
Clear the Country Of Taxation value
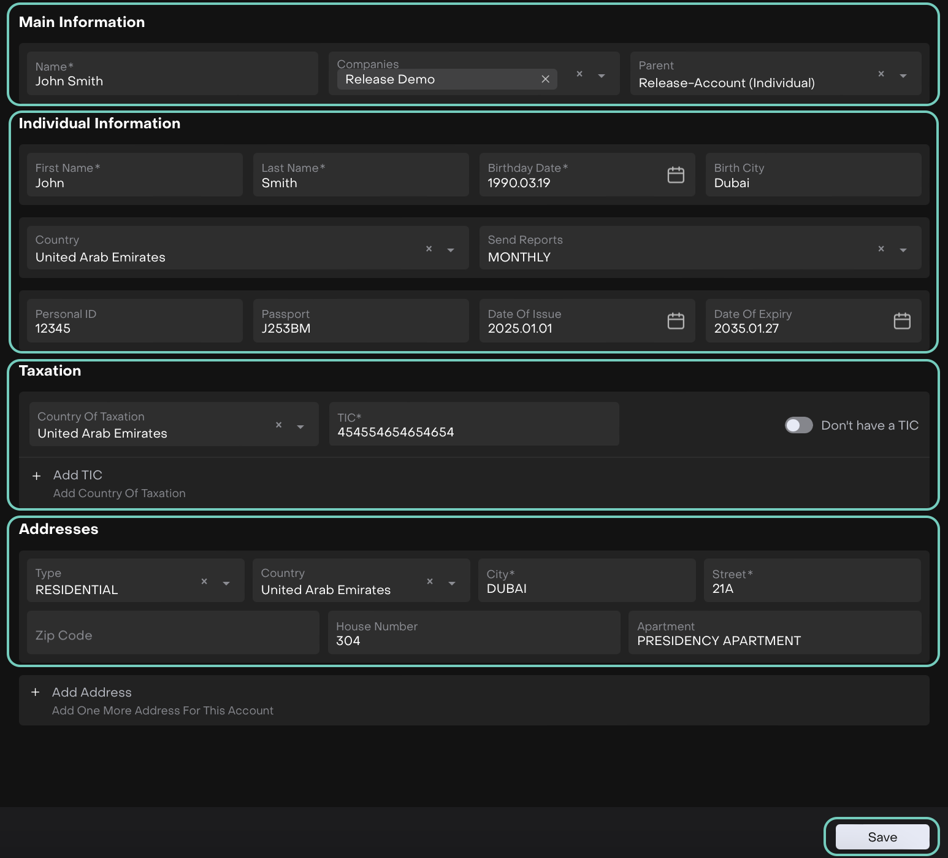tap(278, 425)
